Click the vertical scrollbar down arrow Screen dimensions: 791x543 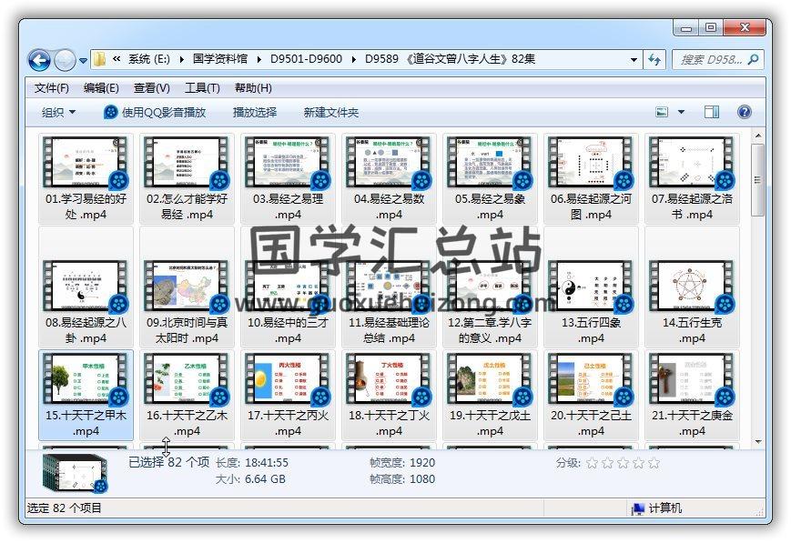pyautogui.click(x=758, y=441)
